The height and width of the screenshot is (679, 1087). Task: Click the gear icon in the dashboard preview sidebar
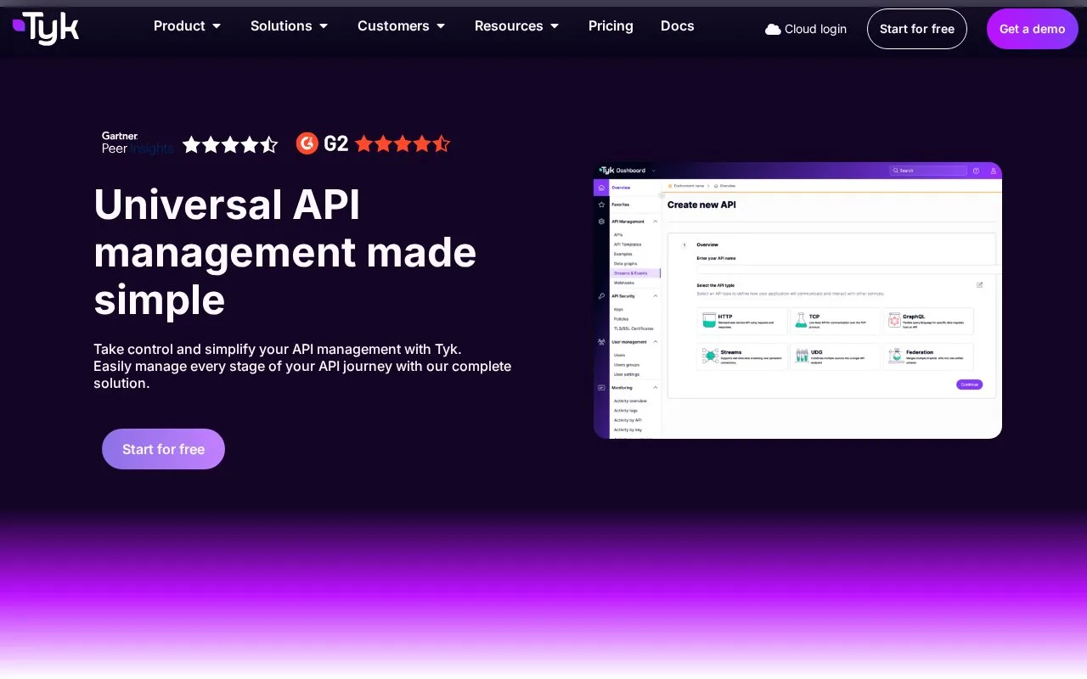[601, 222]
